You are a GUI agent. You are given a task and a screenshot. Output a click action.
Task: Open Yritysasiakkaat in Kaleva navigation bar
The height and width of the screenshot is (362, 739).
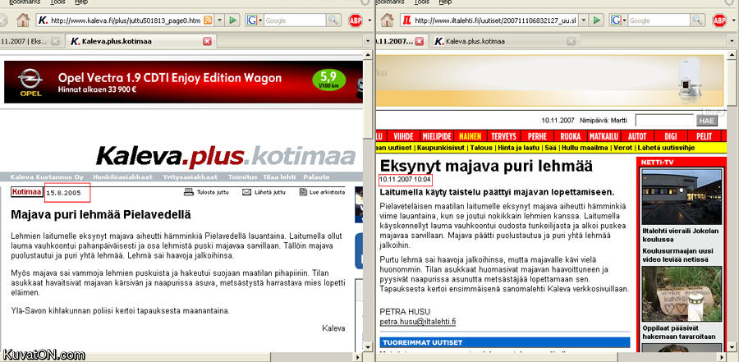190,177
